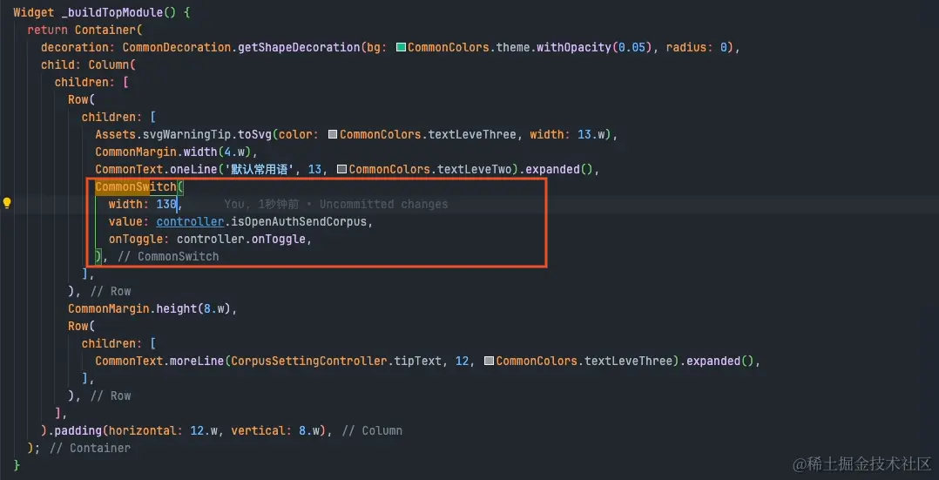The image size is (939, 480).
Task: Click the // CommonSwitch closing comment
Action: [169, 256]
